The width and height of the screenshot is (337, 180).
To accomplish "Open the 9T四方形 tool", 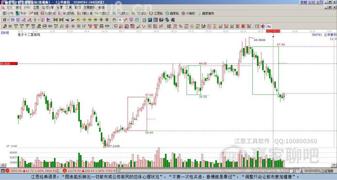I will tap(121, 13).
